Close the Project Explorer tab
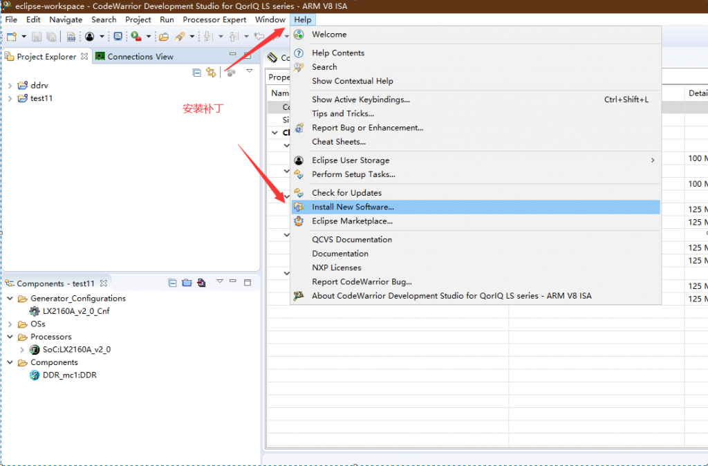The image size is (708, 466). coord(84,57)
